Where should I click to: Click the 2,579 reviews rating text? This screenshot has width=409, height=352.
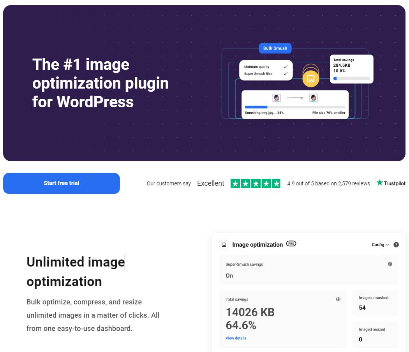coord(328,183)
